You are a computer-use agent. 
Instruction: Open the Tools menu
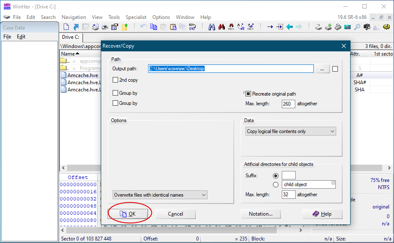(x=114, y=17)
